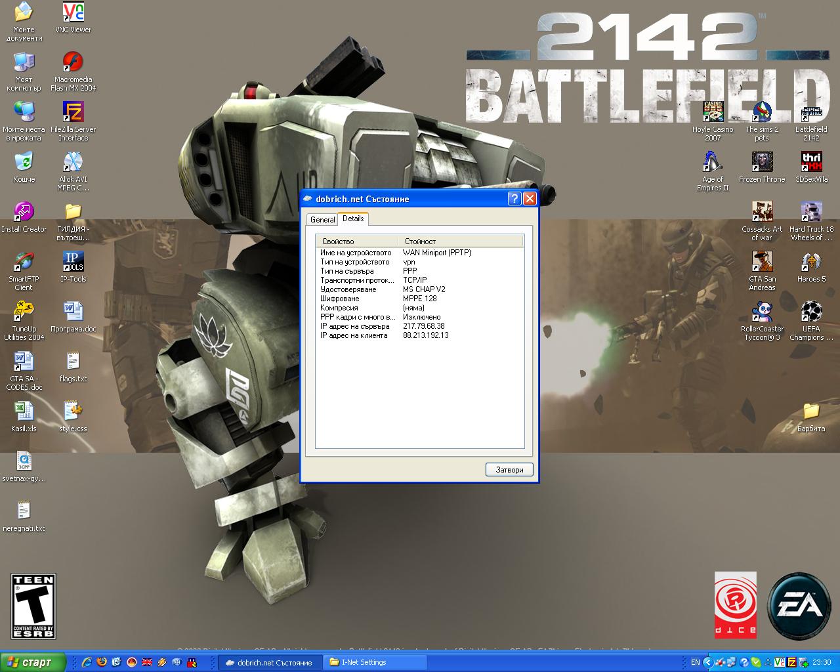Open the VNC Viewer desktop icon
Viewport: 840px width, 672px height.
point(73,18)
